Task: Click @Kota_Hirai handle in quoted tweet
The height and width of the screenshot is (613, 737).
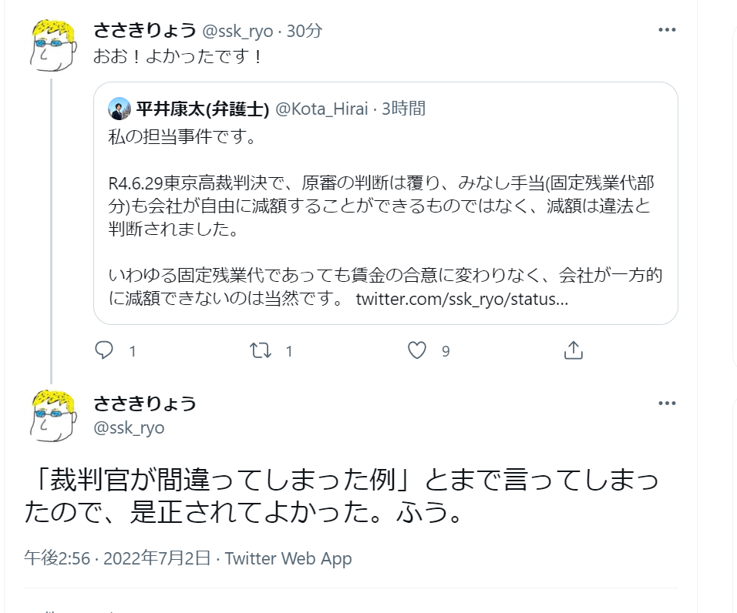Action: (x=322, y=109)
